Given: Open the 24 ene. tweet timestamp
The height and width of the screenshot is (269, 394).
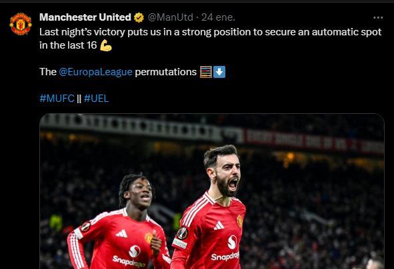Looking at the screenshot, I should [218, 17].
